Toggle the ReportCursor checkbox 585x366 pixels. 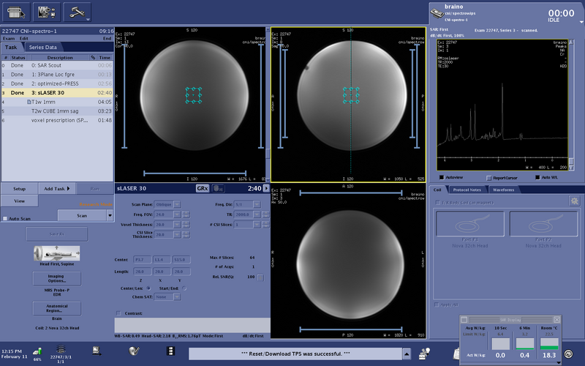489,178
